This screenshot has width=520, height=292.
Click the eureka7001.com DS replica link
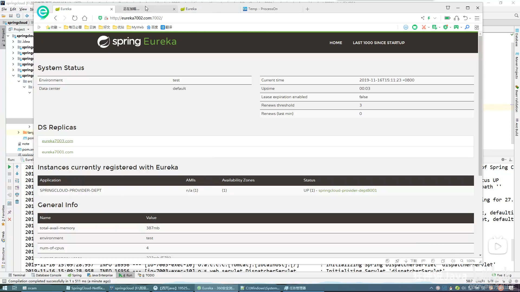(x=57, y=151)
